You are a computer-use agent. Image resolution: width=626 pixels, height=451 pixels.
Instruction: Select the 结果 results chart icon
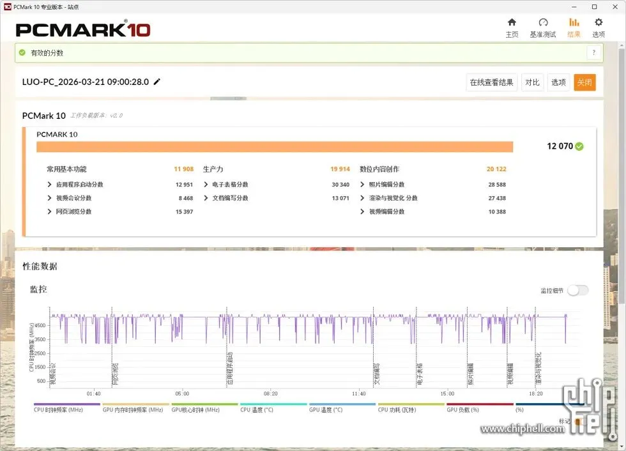point(574,22)
